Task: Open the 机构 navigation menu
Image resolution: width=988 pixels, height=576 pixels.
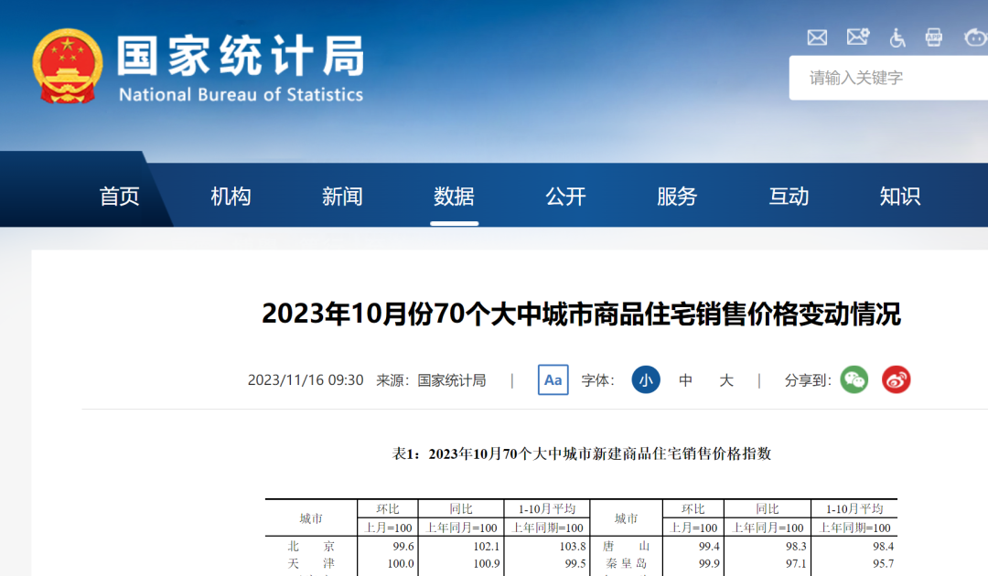Action: pos(231,196)
